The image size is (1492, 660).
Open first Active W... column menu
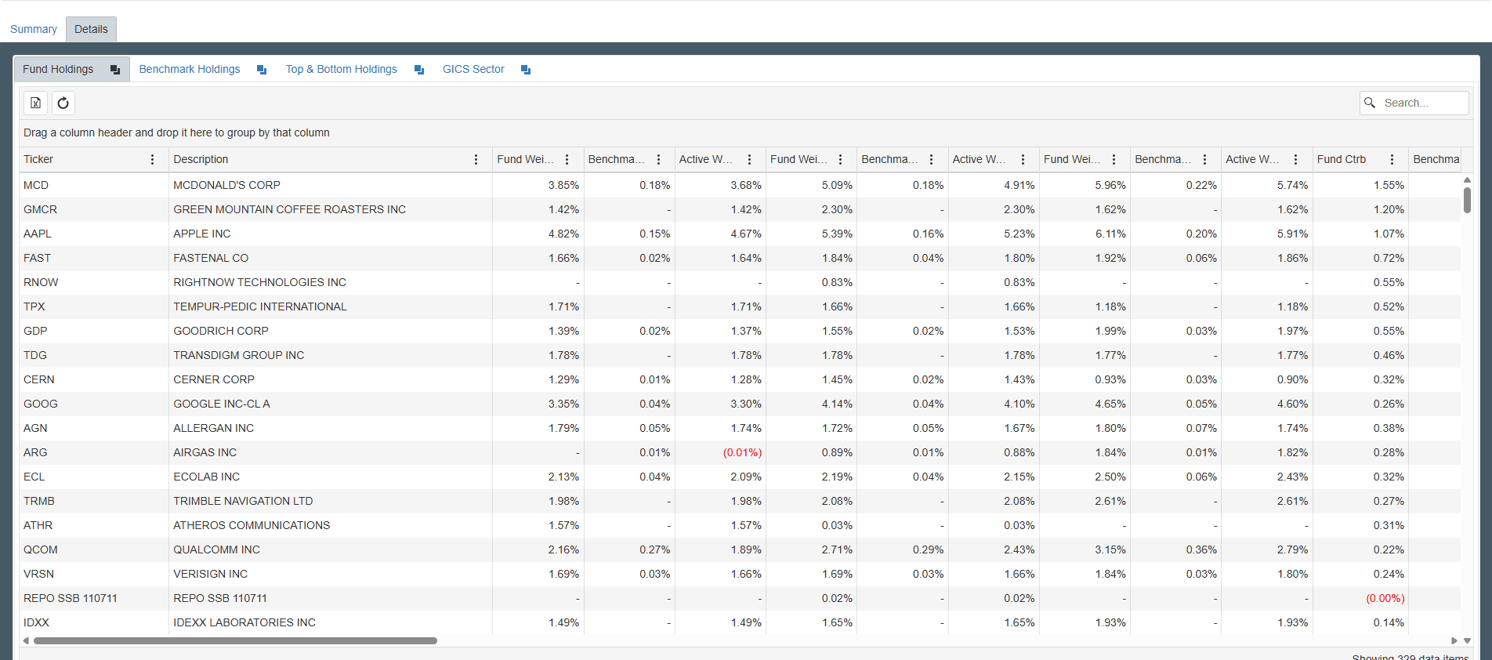click(749, 159)
